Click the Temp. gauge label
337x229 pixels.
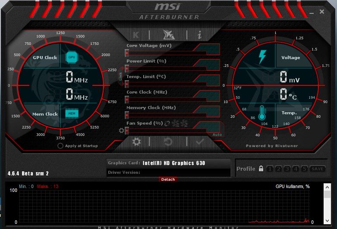pyautogui.click(x=289, y=113)
